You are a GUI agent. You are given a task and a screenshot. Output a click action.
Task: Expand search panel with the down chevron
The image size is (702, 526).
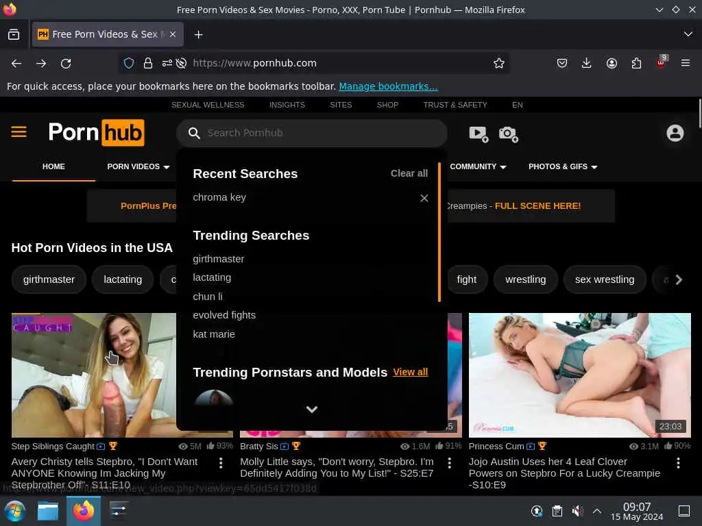(312, 410)
